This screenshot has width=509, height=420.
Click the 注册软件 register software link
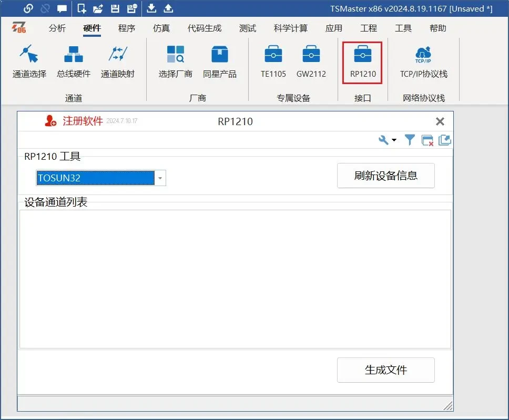[83, 121]
